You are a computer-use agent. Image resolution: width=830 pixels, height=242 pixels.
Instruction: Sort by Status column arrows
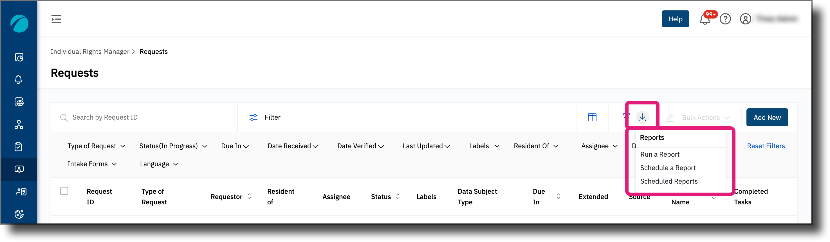[x=398, y=196]
